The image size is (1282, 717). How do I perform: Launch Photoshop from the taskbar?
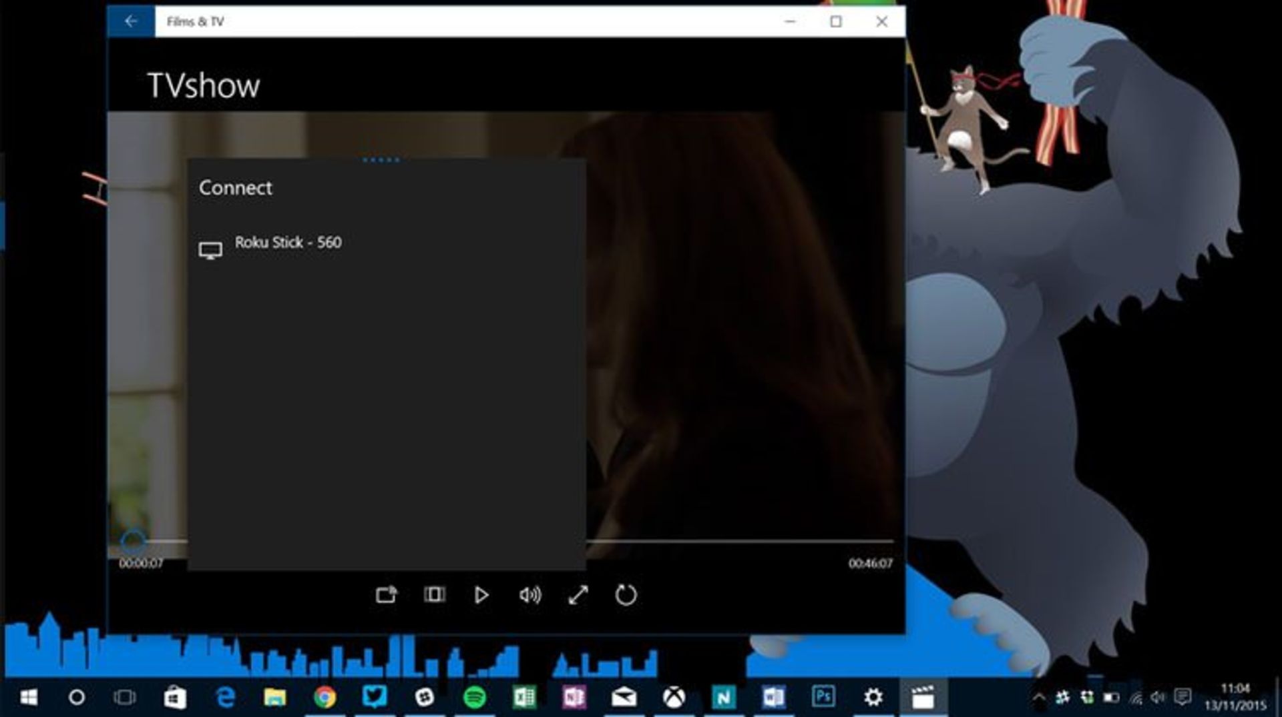click(x=823, y=698)
